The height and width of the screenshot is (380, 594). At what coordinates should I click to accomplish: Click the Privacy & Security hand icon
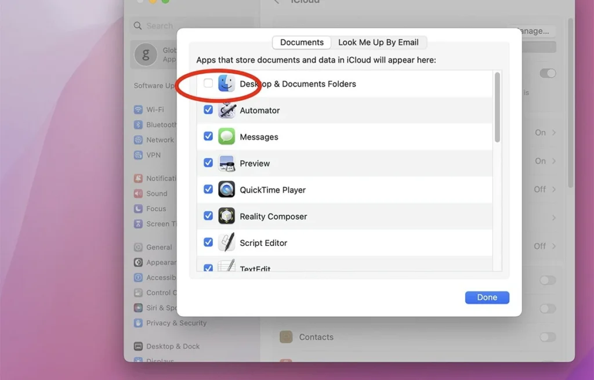click(138, 323)
